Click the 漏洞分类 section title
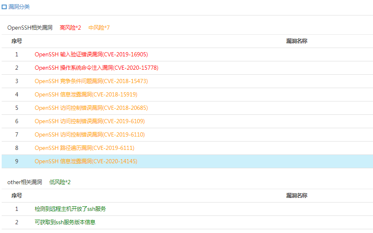The width and height of the screenshot is (373, 233). coord(19,7)
